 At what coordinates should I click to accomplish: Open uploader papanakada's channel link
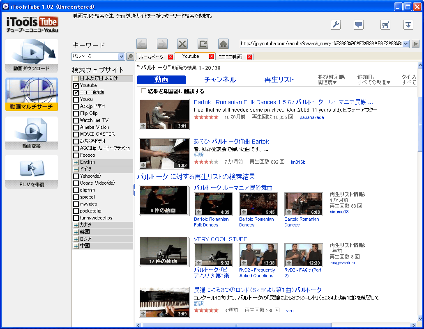click(x=311, y=117)
